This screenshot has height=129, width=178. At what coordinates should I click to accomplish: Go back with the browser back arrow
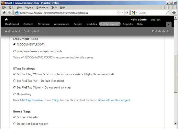4,13
